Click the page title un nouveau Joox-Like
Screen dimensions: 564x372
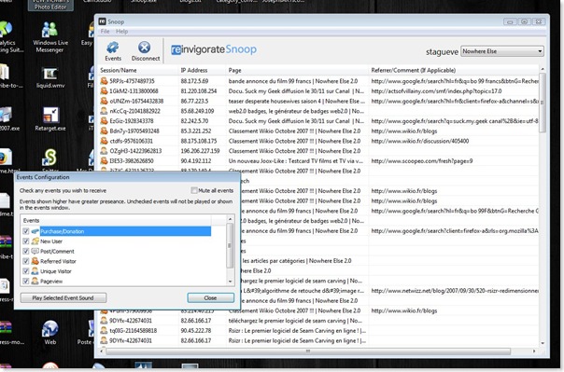pos(296,161)
